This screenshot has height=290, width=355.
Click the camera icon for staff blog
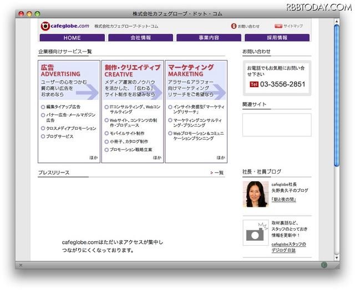click(256, 233)
